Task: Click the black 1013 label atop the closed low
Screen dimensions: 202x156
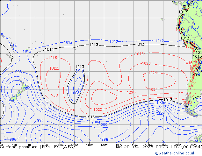Action: pyautogui.click(x=80, y=67)
